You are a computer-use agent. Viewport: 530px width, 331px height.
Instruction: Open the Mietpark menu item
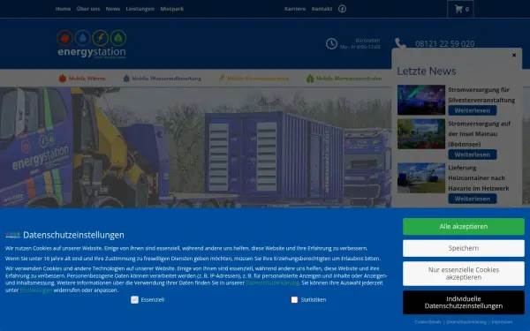coord(172,9)
